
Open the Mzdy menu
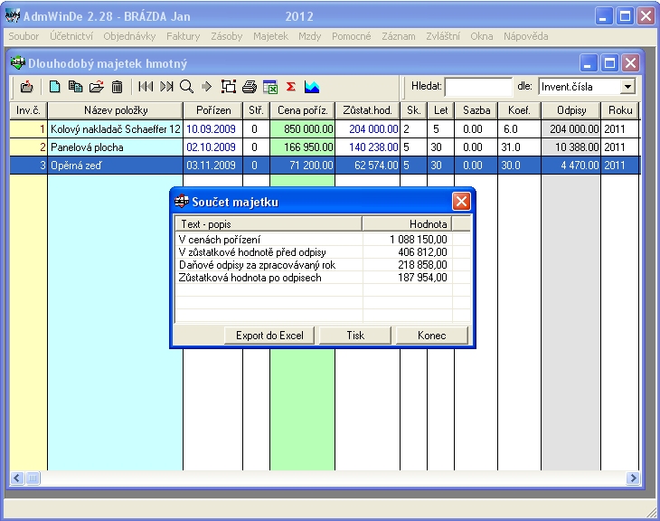(x=310, y=36)
